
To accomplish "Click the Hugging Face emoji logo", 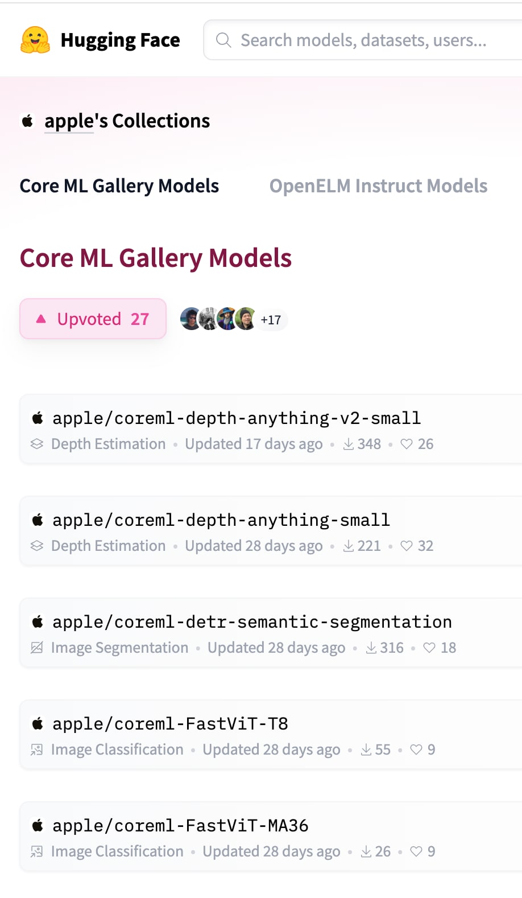I will (35, 40).
